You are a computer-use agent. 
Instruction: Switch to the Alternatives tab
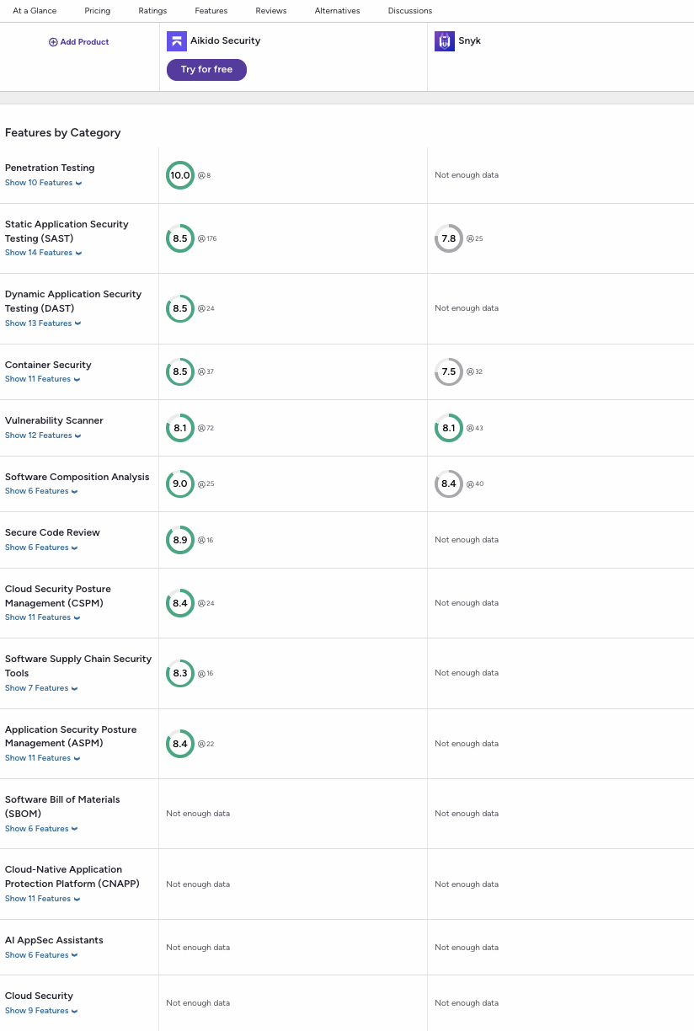337,11
